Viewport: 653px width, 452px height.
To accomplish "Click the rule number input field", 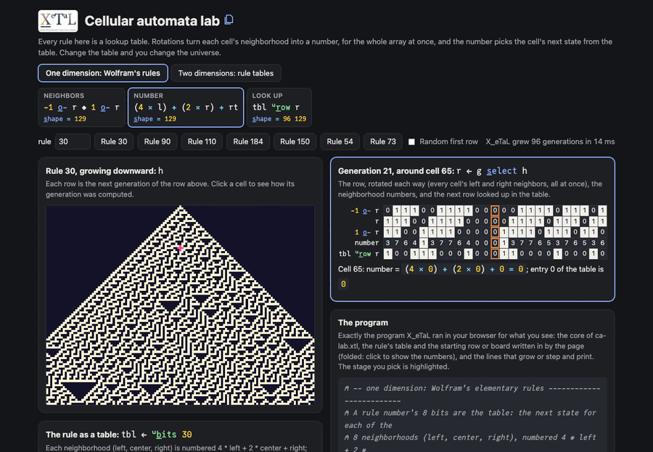I will click(x=73, y=141).
